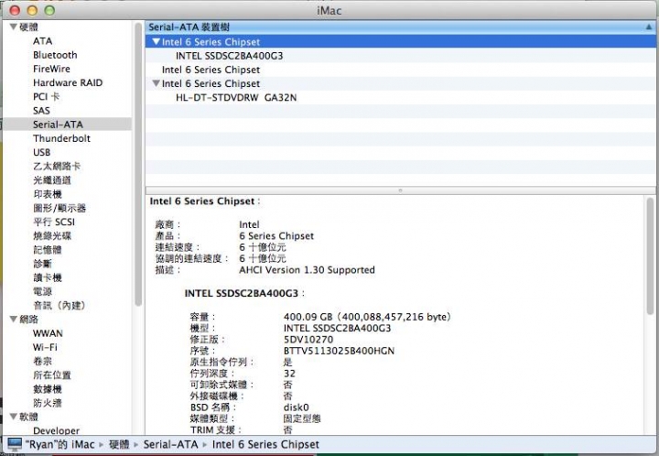This screenshot has height=456, width=659.
Task: Select SAS in the sidebar
Action: [41, 111]
